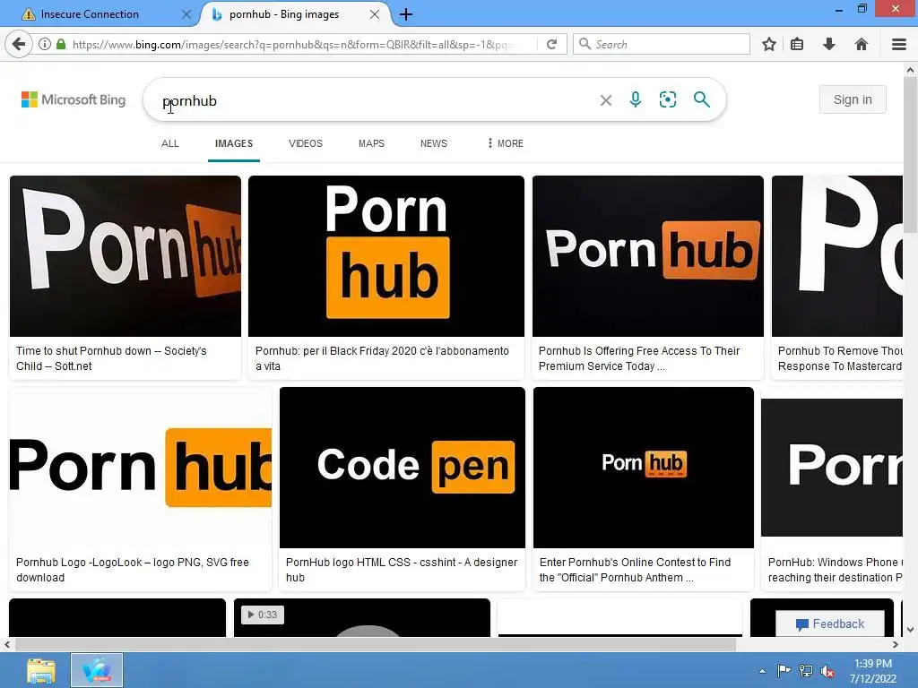This screenshot has width=918, height=688.
Task: Close the Bing images tab
Action: click(375, 14)
